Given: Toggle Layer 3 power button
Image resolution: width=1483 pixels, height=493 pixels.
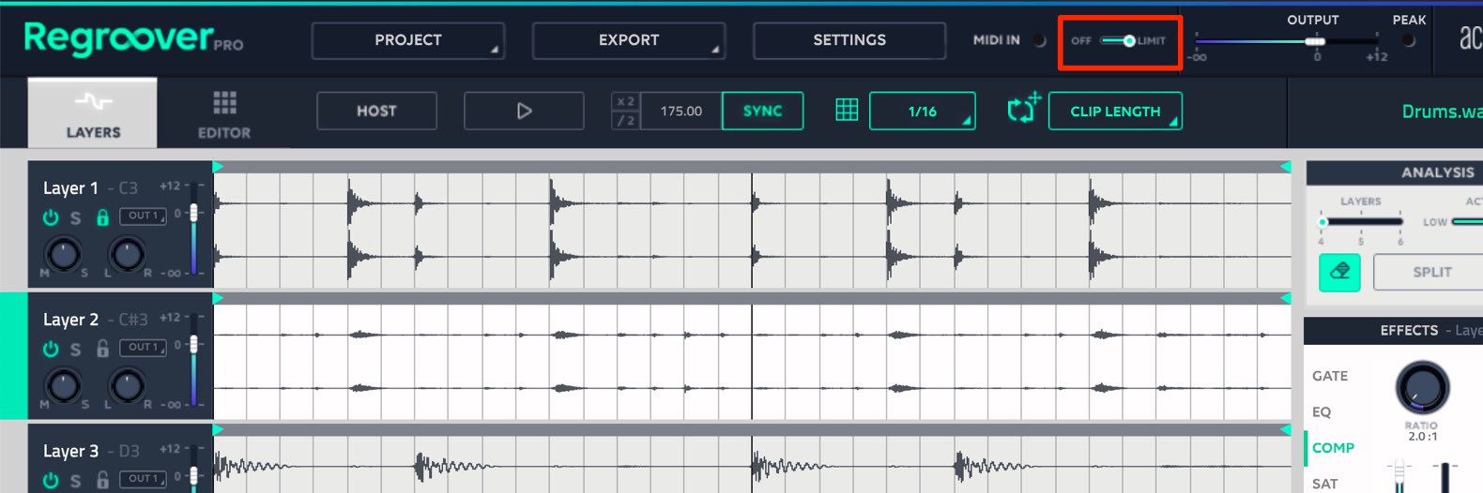Looking at the screenshot, I should 51,480.
